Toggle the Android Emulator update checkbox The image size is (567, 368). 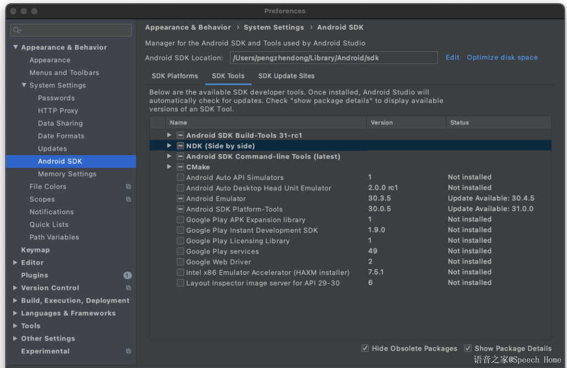[x=181, y=199]
